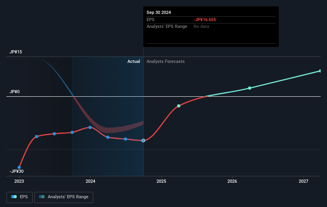Click the Sep 30 2024 tooltip date
Image resolution: width=327 pixels, height=207 pixels.
pos(159,12)
